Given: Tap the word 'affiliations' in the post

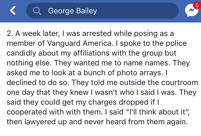Looking at the screenshot, I should click(91, 53).
